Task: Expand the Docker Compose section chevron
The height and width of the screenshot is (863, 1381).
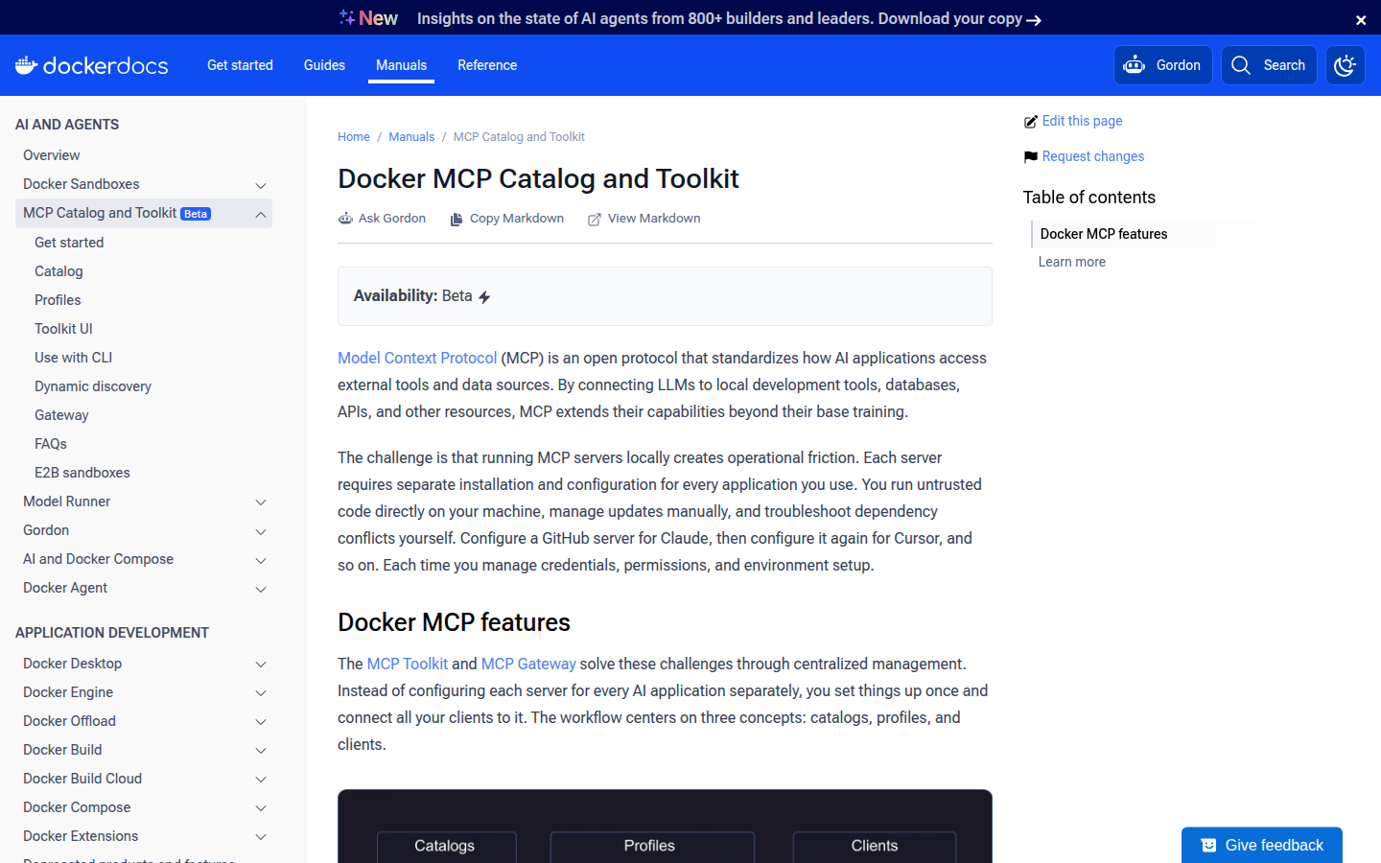Action: (x=260, y=808)
